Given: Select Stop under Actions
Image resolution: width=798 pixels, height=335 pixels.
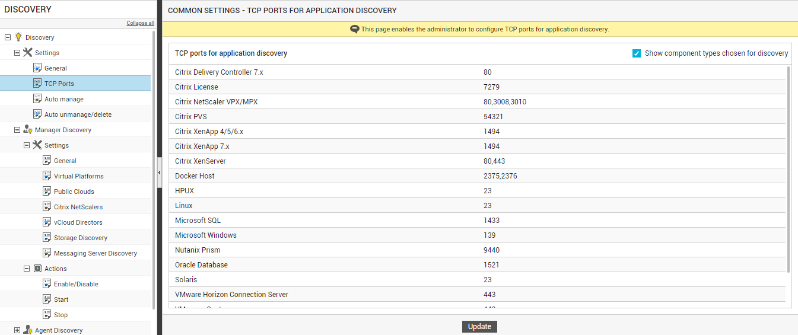Looking at the screenshot, I should tap(61, 315).
